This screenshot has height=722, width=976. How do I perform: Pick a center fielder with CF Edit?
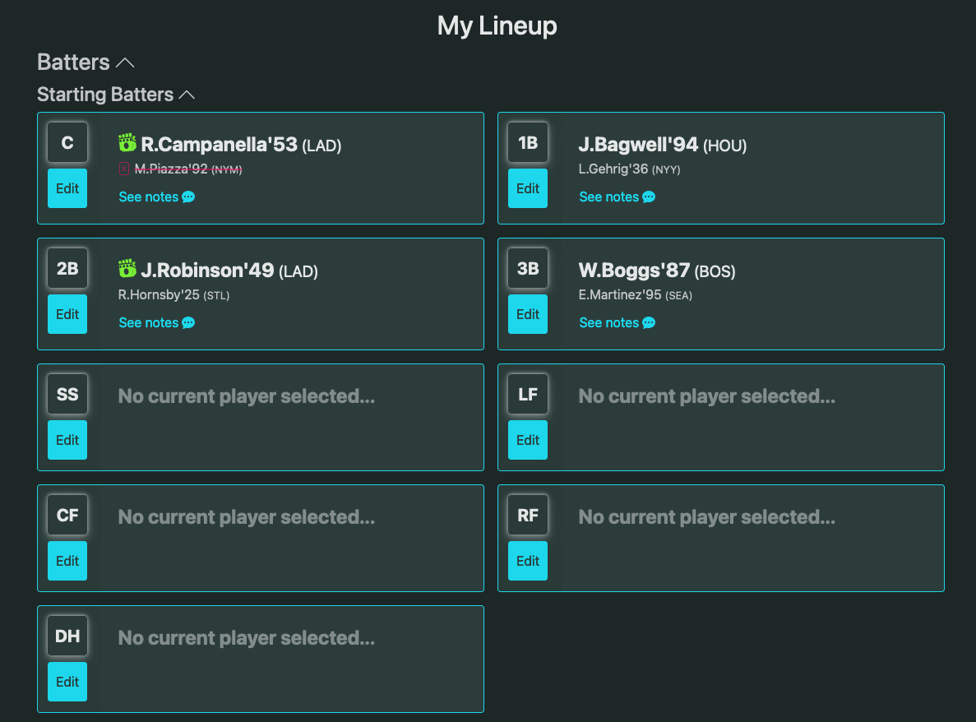pyautogui.click(x=67, y=561)
